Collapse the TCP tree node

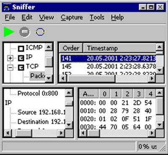pos(10,68)
